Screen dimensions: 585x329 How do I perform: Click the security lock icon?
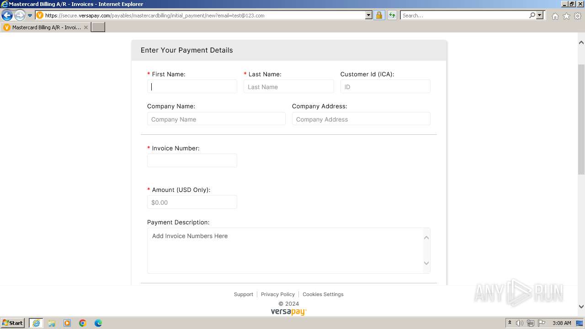click(x=379, y=16)
